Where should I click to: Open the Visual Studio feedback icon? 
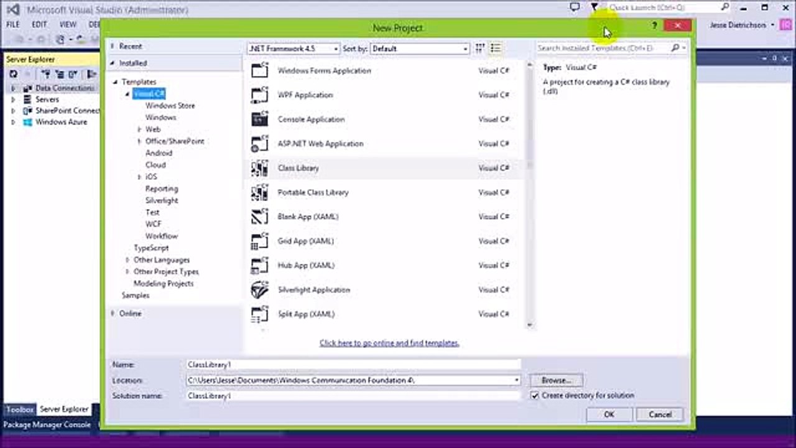[x=575, y=7]
